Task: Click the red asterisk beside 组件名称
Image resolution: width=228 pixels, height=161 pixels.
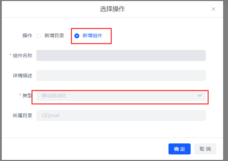Action: [x=11, y=55]
